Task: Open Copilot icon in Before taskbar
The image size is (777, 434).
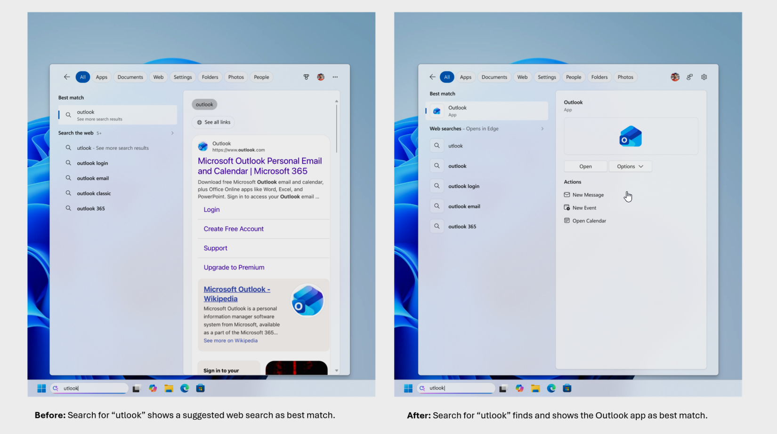Action: click(153, 388)
